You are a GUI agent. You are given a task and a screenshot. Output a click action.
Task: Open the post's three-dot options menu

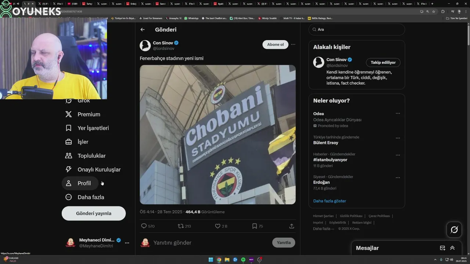click(293, 44)
